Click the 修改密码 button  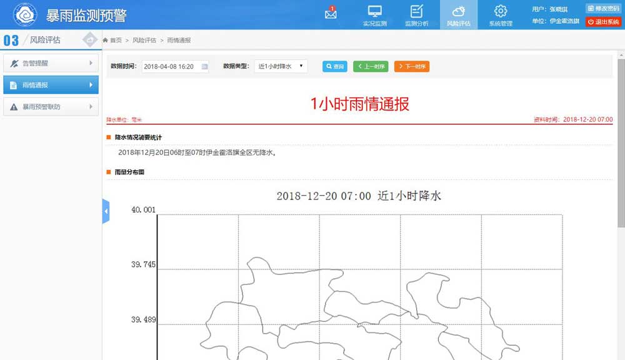click(x=603, y=9)
